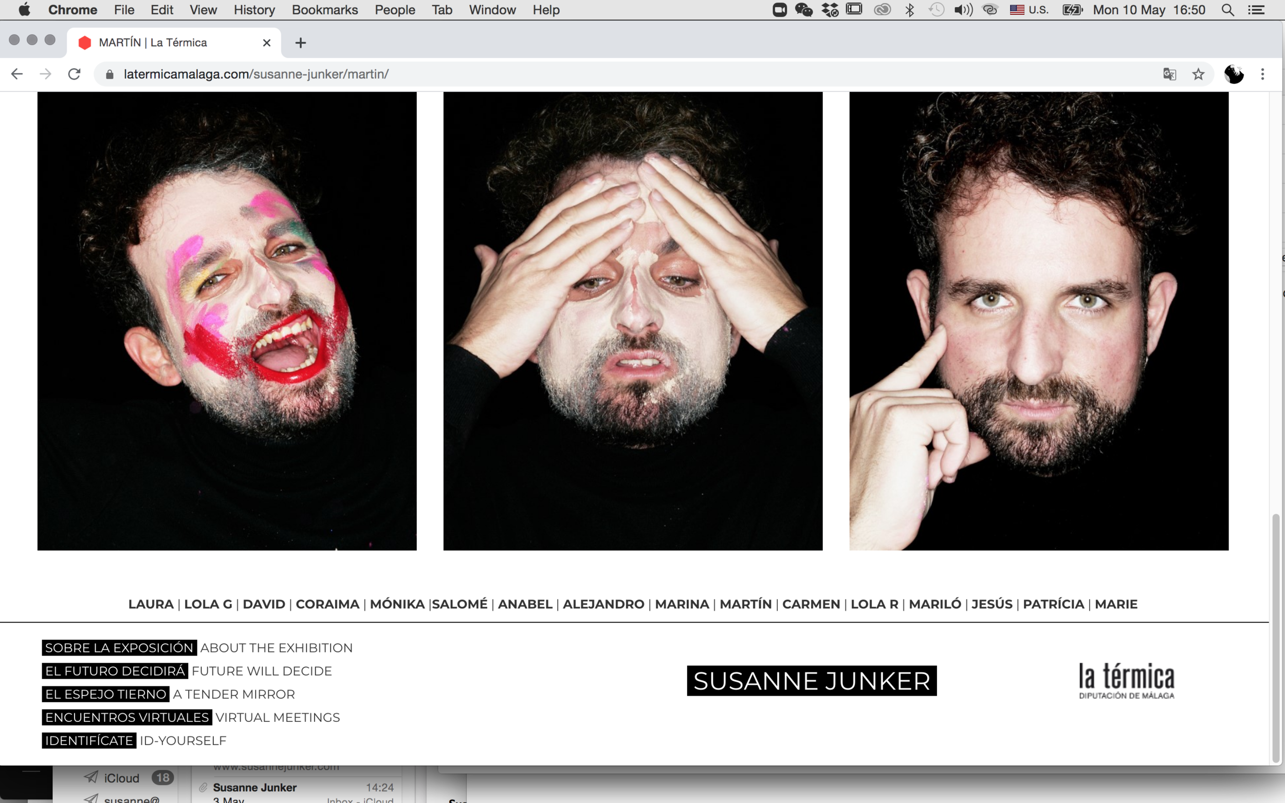Click the SUSANNE JUNKER banner
The width and height of the screenshot is (1285, 803).
pos(811,680)
